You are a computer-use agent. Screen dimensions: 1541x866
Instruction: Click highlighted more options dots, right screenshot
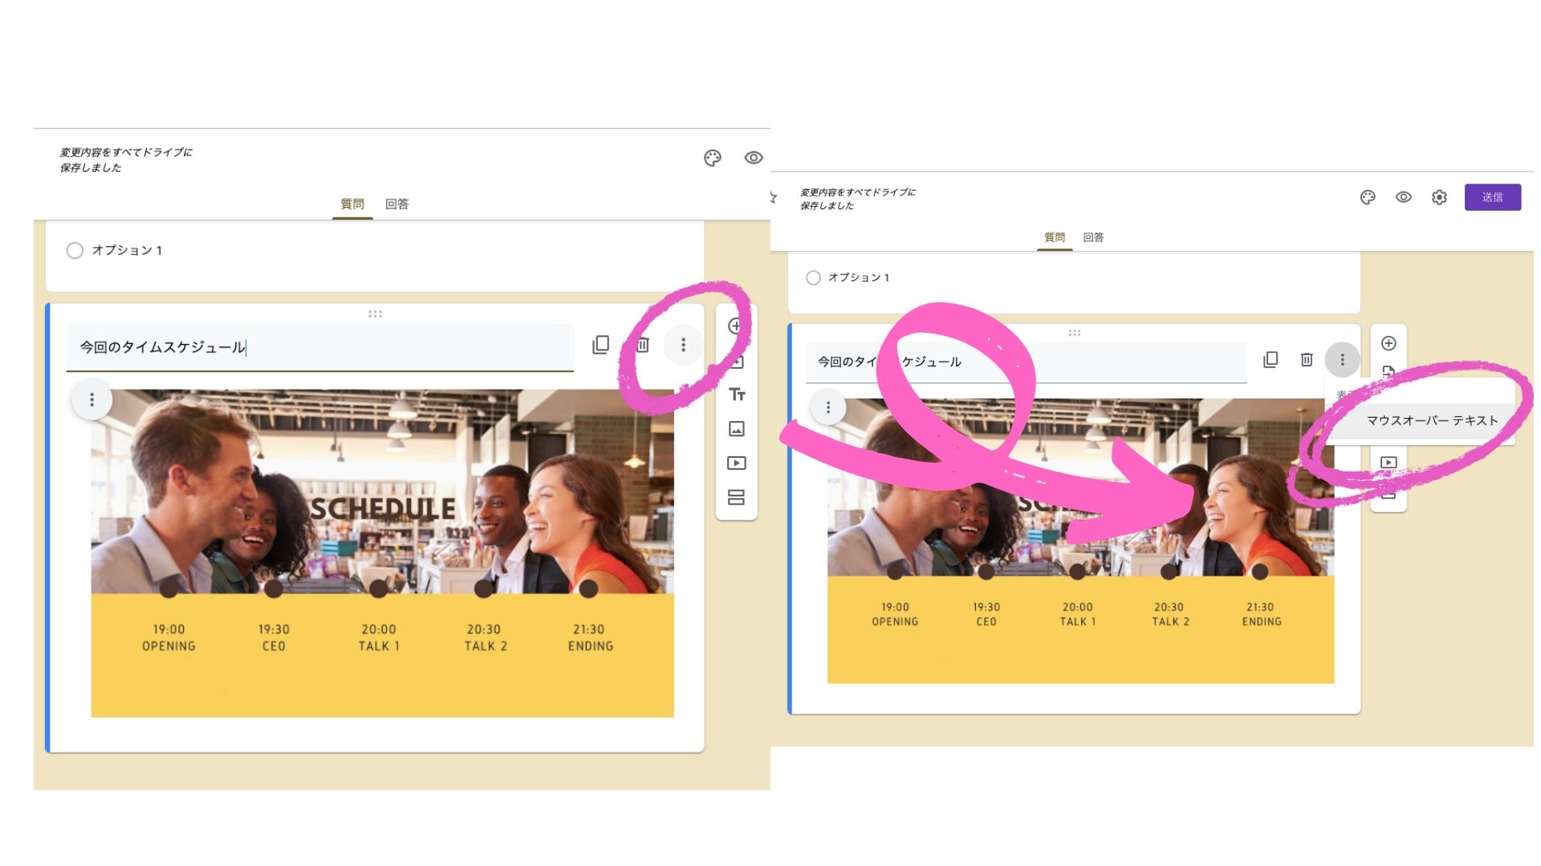pos(1342,359)
